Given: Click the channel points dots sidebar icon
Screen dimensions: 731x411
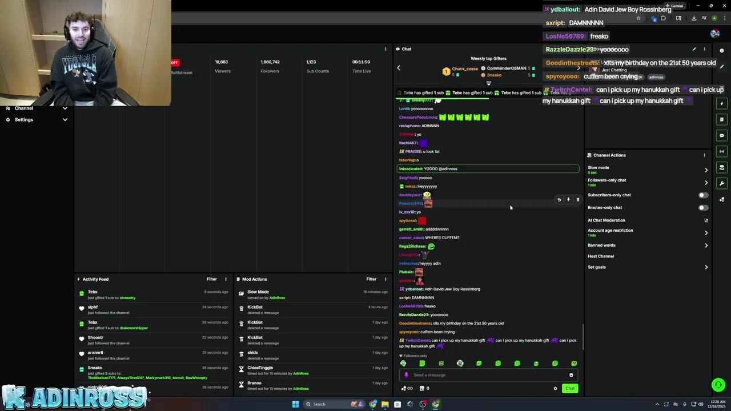Looking at the screenshot, I should [722, 199].
